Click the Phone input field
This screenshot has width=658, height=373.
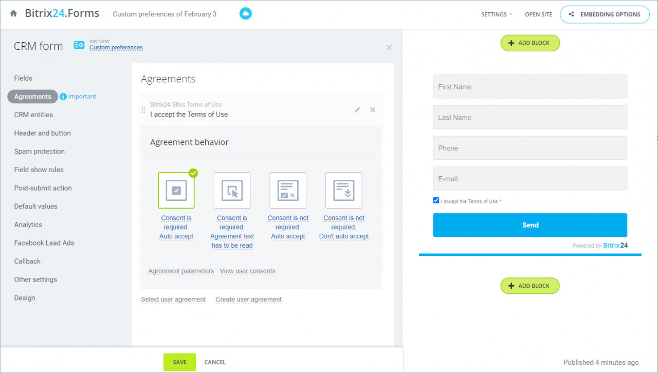click(x=530, y=148)
